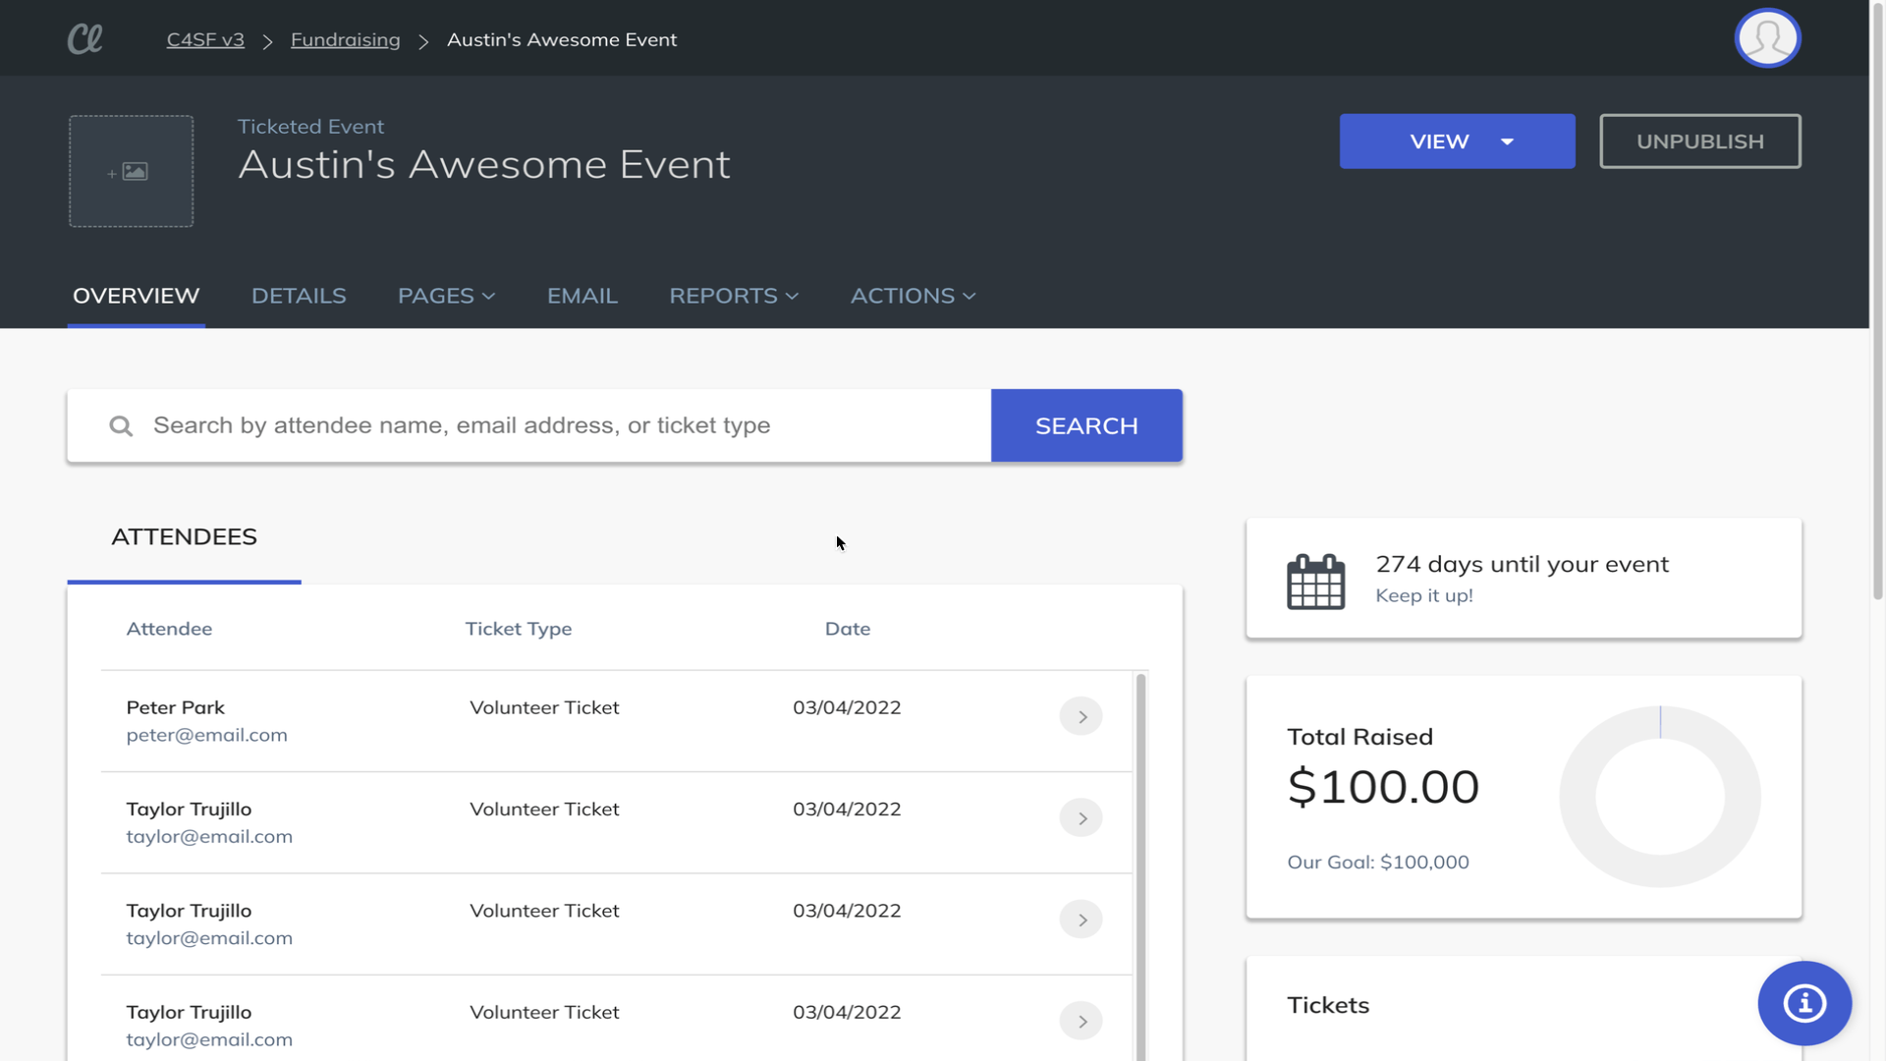
Task: Click the SEARCH button
Action: (x=1085, y=425)
